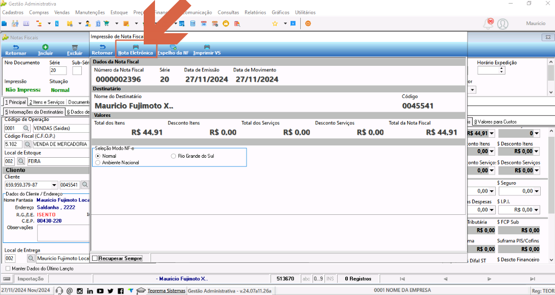
Task: Click the Nota Eletrônica printer button
Action: coord(136,50)
